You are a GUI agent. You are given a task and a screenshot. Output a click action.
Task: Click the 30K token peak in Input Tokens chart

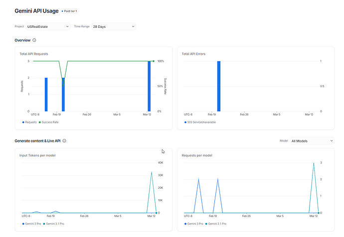coord(152,172)
